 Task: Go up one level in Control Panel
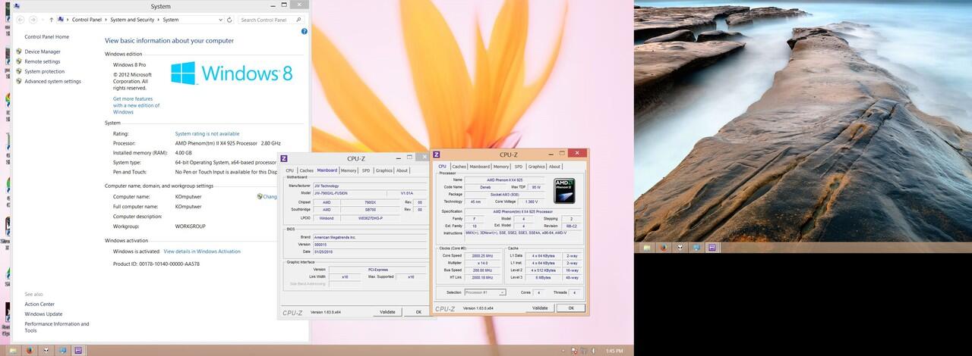click(x=51, y=20)
